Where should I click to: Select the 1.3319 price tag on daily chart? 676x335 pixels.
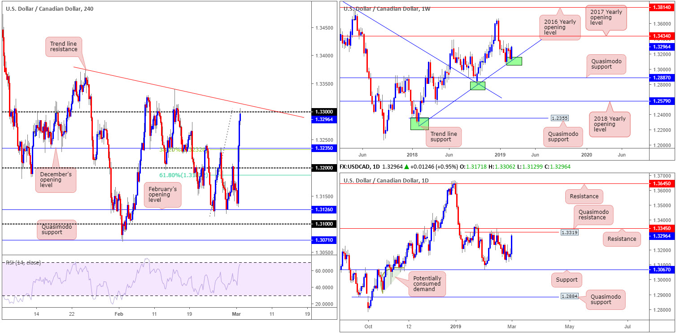pyautogui.click(x=569, y=232)
